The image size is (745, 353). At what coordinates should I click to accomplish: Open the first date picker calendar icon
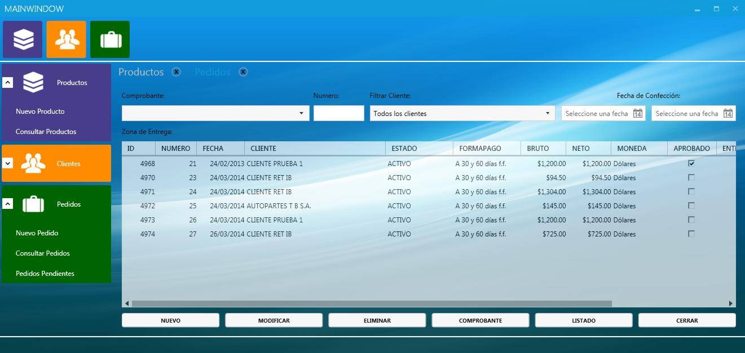click(637, 113)
